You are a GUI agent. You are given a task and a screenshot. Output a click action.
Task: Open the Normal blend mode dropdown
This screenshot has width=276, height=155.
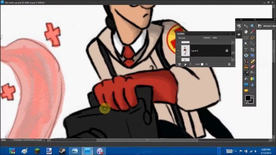[x=189, y=38]
